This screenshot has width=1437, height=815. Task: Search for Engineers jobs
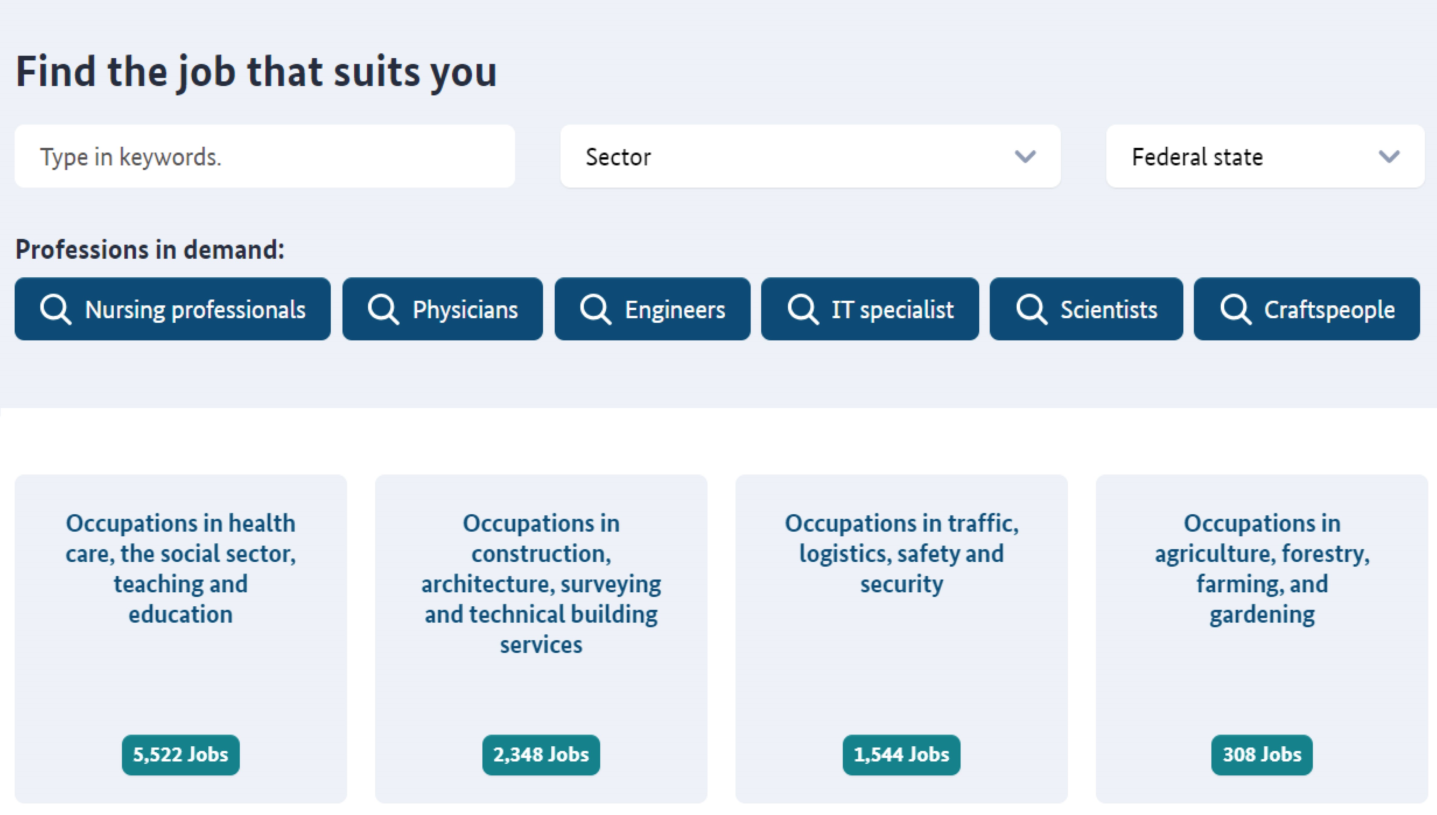652,309
